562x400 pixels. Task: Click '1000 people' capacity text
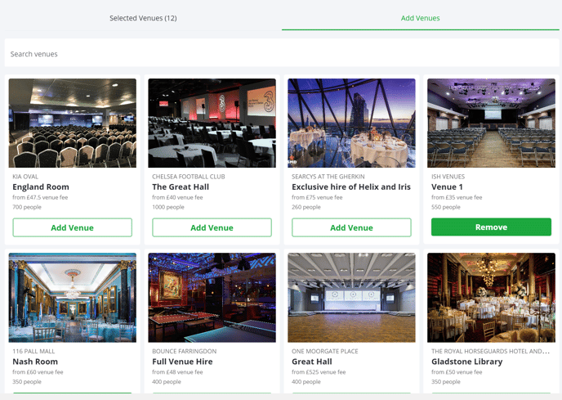168,207
